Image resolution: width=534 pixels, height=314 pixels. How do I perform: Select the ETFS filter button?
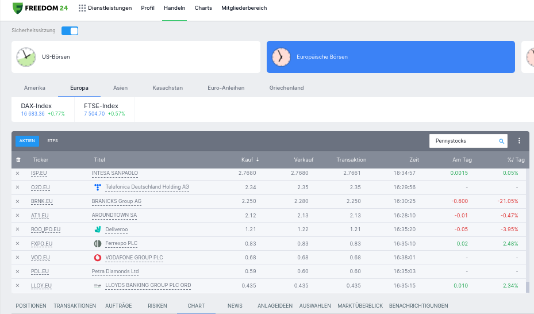coord(52,141)
